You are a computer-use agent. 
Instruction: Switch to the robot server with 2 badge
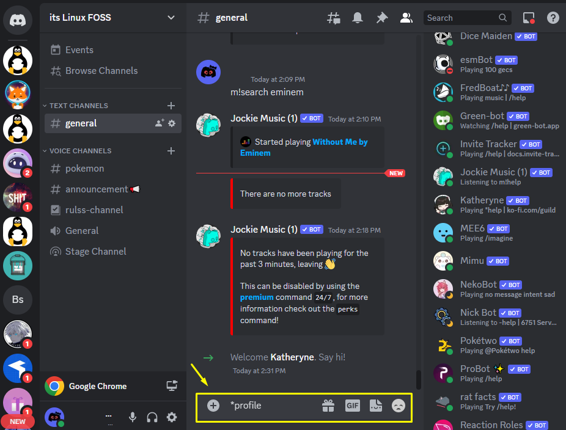click(x=17, y=163)
